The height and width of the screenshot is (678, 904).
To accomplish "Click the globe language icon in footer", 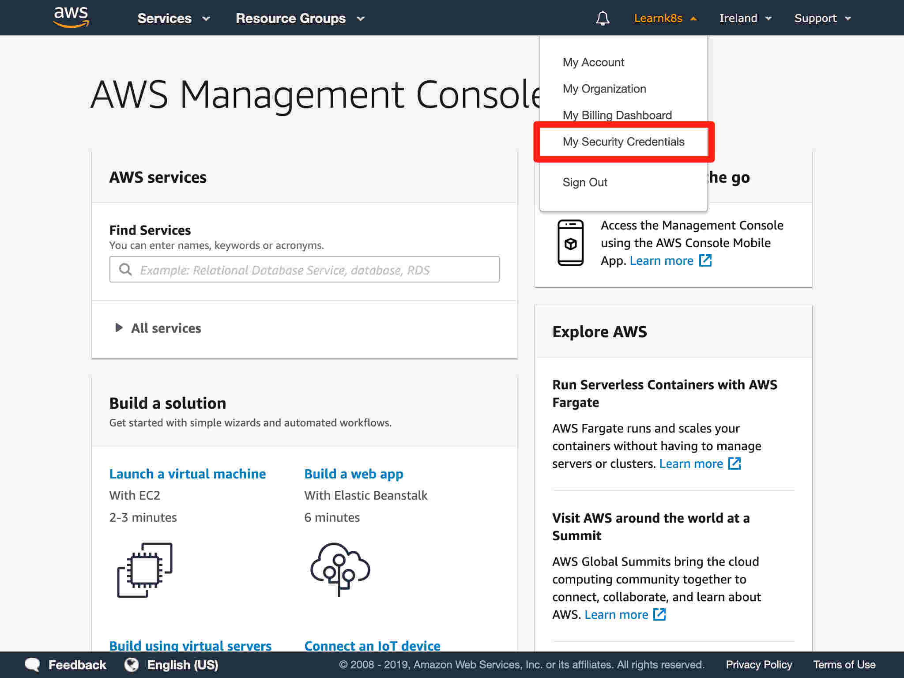I will (x=132, y=665).
